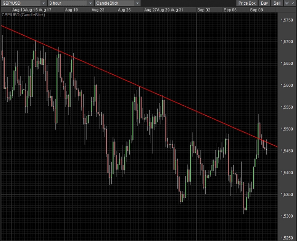Expand the 3 hour timeframe dropdown
This screenshot has width=297, height=241.
pos(70,3)
